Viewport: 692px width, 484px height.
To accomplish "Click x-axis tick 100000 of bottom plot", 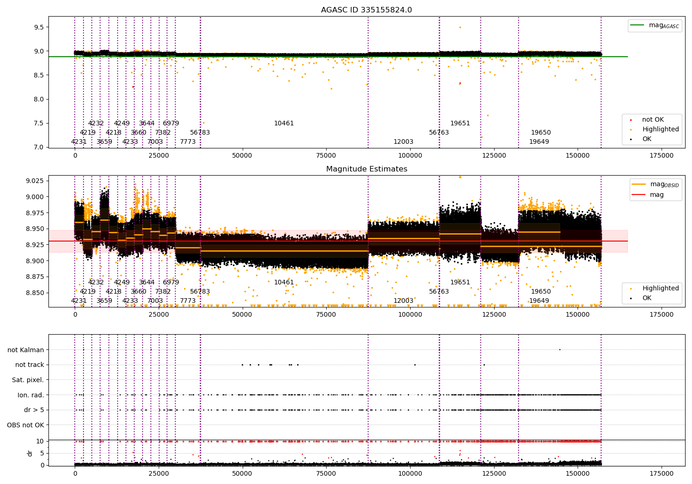I will (410, 473).
